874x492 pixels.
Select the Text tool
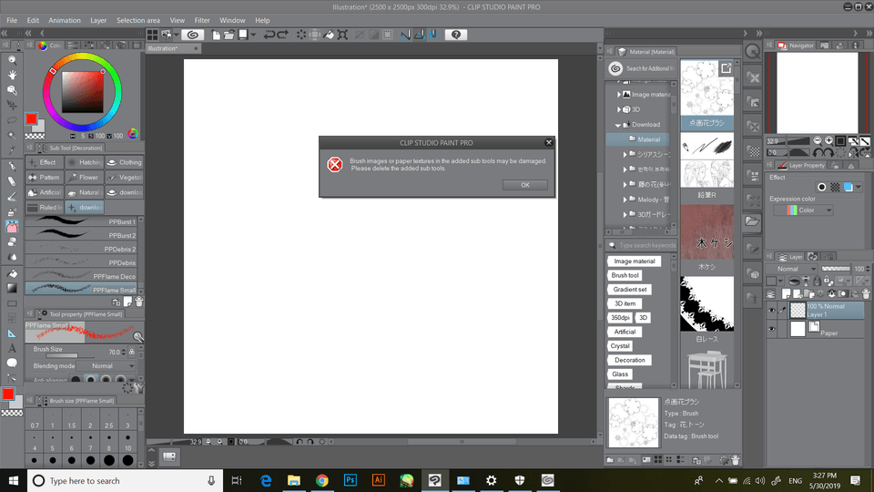tap(12, 349)
